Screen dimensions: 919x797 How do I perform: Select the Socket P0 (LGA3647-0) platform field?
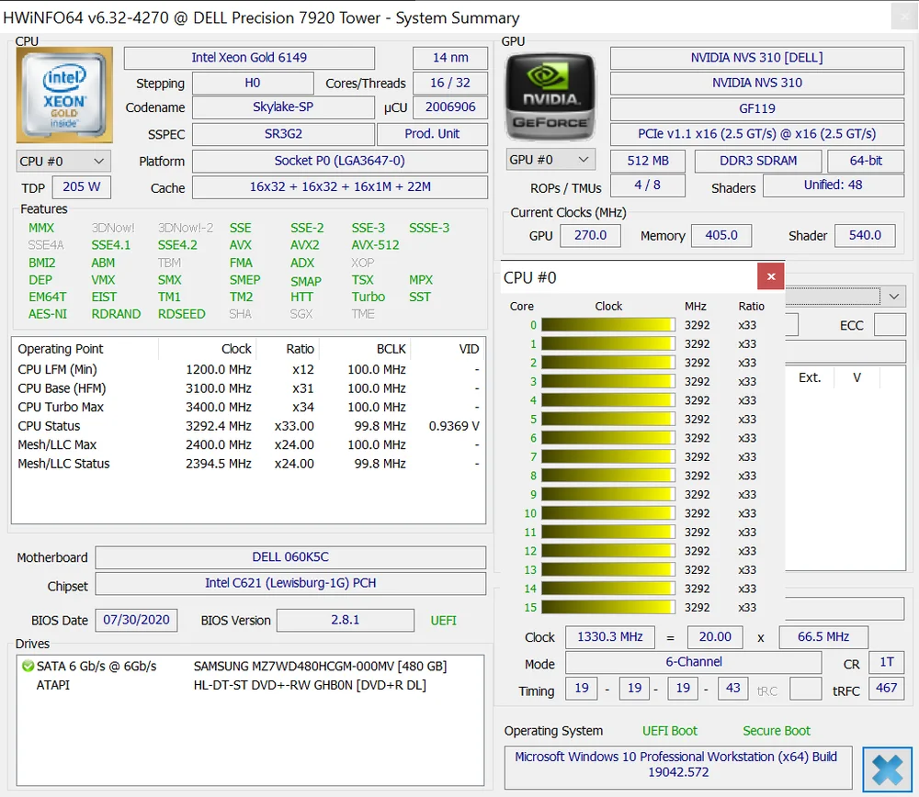click(x=340, y=161)
